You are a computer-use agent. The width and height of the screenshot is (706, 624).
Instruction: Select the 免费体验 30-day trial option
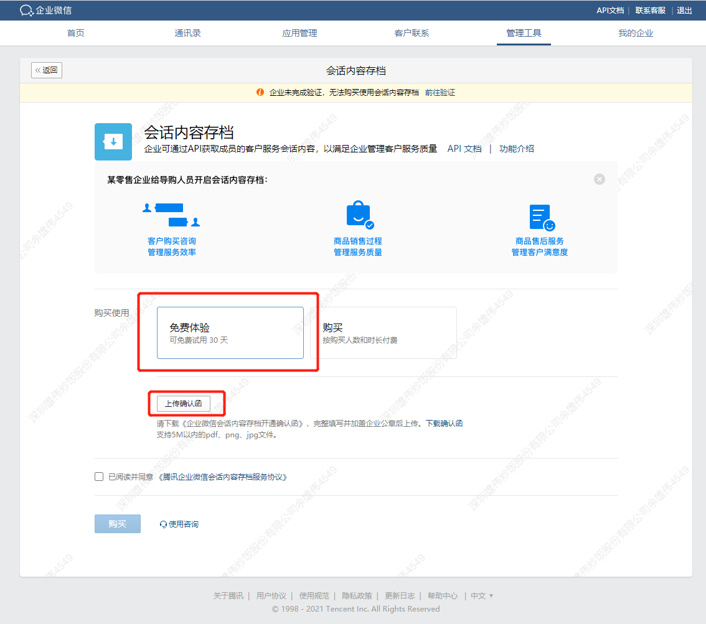click(x=230, y=333)
